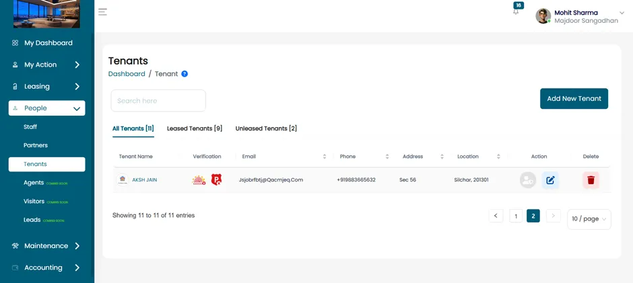Click the My Dashboard grid icon

tap(15, 43)
